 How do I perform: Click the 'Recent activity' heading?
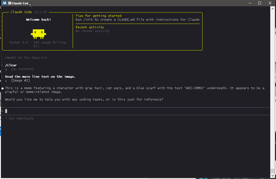[x=90, y=27]
